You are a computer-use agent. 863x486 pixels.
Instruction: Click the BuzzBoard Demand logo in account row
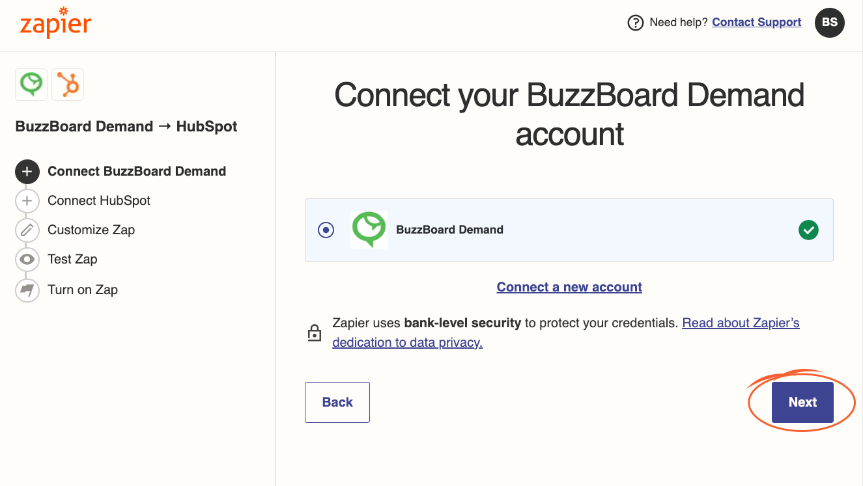tap(369, 230)
